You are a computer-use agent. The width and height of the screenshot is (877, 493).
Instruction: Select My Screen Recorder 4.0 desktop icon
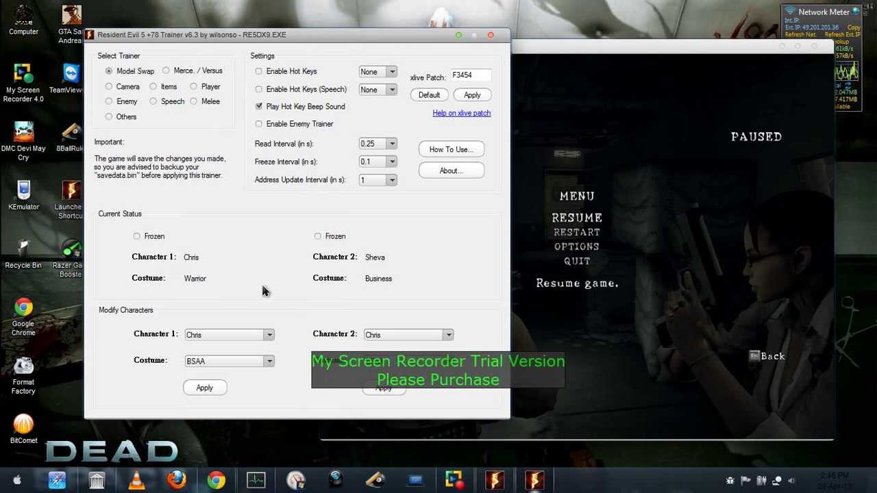pyautogui.click(x=23, y=84)
